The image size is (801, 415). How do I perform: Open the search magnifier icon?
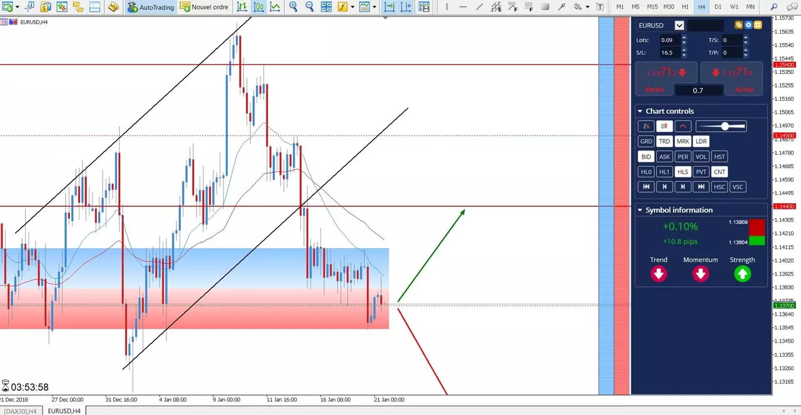coord(773,7)
